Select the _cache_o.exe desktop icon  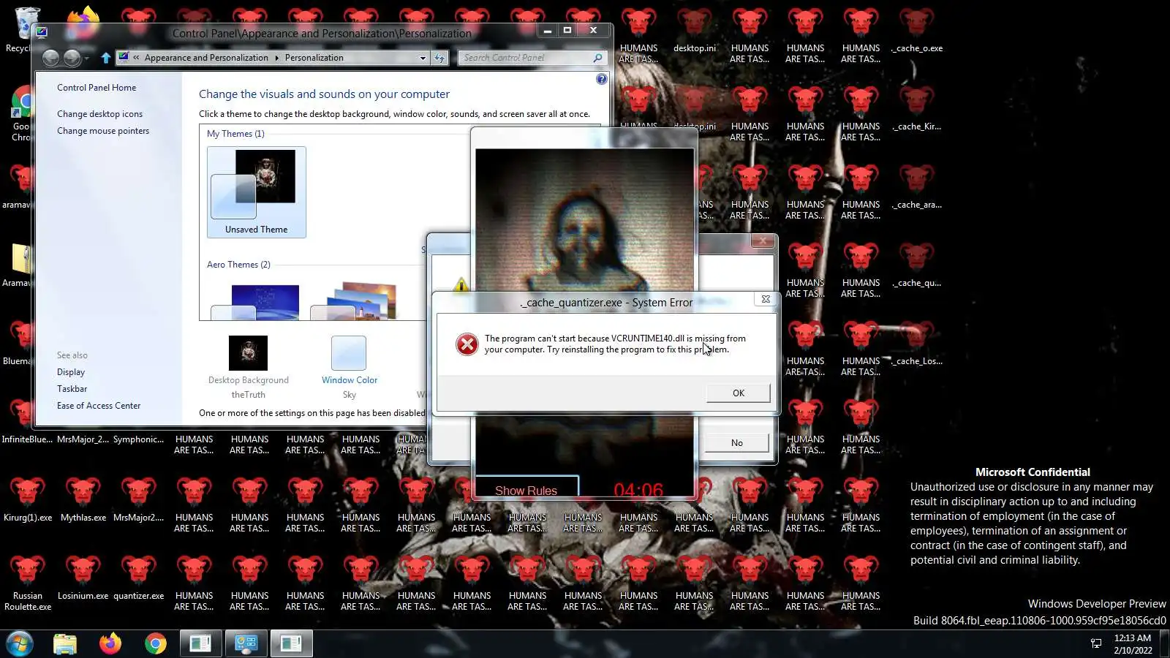(917, 31)
